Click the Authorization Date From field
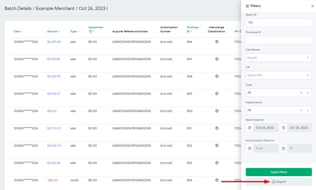The image size is (316, 190). pyautogui.click(x=265, y=148)
